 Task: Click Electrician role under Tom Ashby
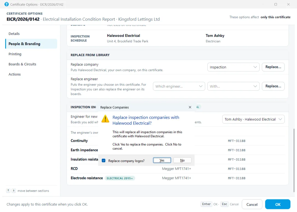pos(213,41)
